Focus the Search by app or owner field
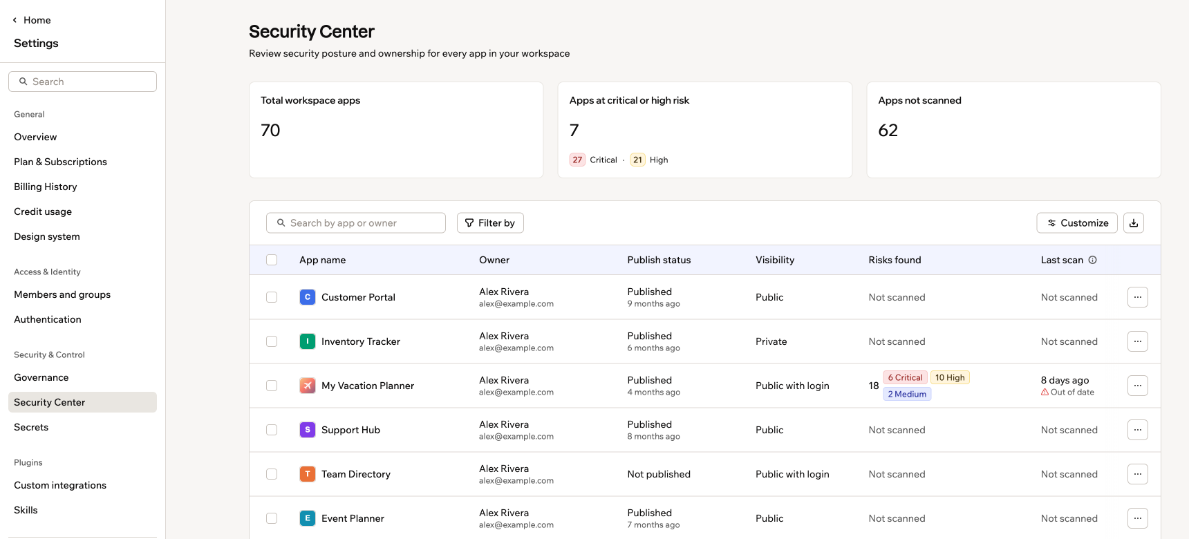This screenshot has height=539, width=1189. click(x=356, y=223)
